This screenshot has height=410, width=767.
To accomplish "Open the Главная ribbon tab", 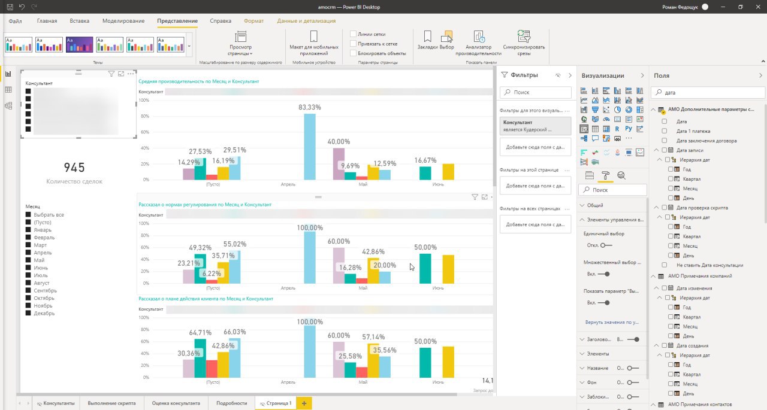I will (47, 21).
